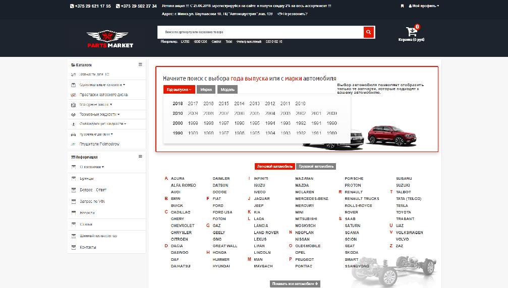Toggle the Информация panel hamburger icon
The height and width of the screenshot is (288, 508).
tap(140, 157)
